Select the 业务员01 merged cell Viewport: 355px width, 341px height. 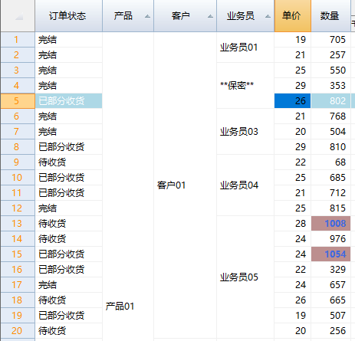point(245,48)
